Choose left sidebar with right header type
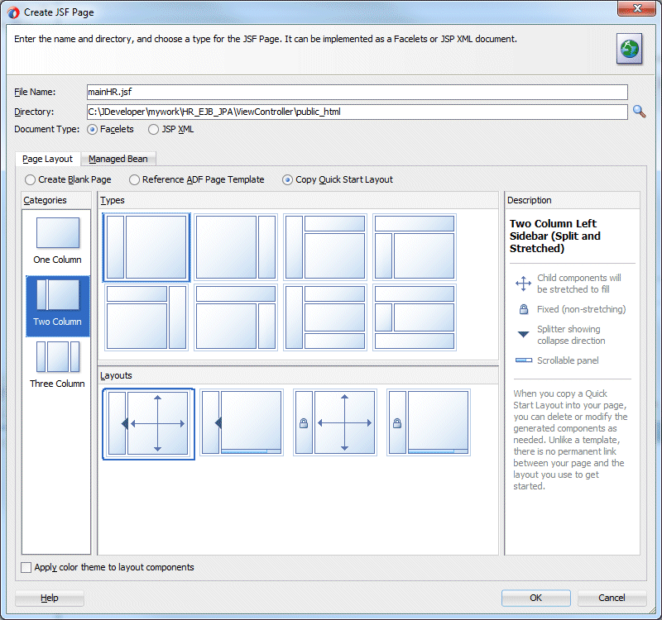Image resolution: width=662 pixels, height=620 pixels. pyautogui.click(x=325, y=247)
